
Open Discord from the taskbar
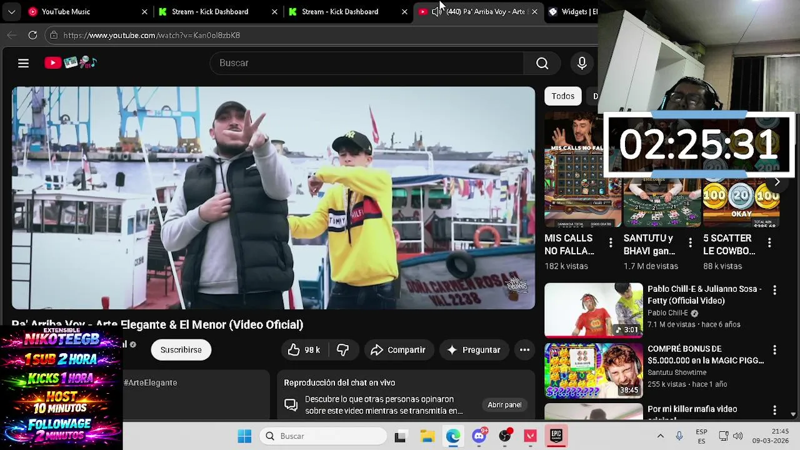coord(479,436)
